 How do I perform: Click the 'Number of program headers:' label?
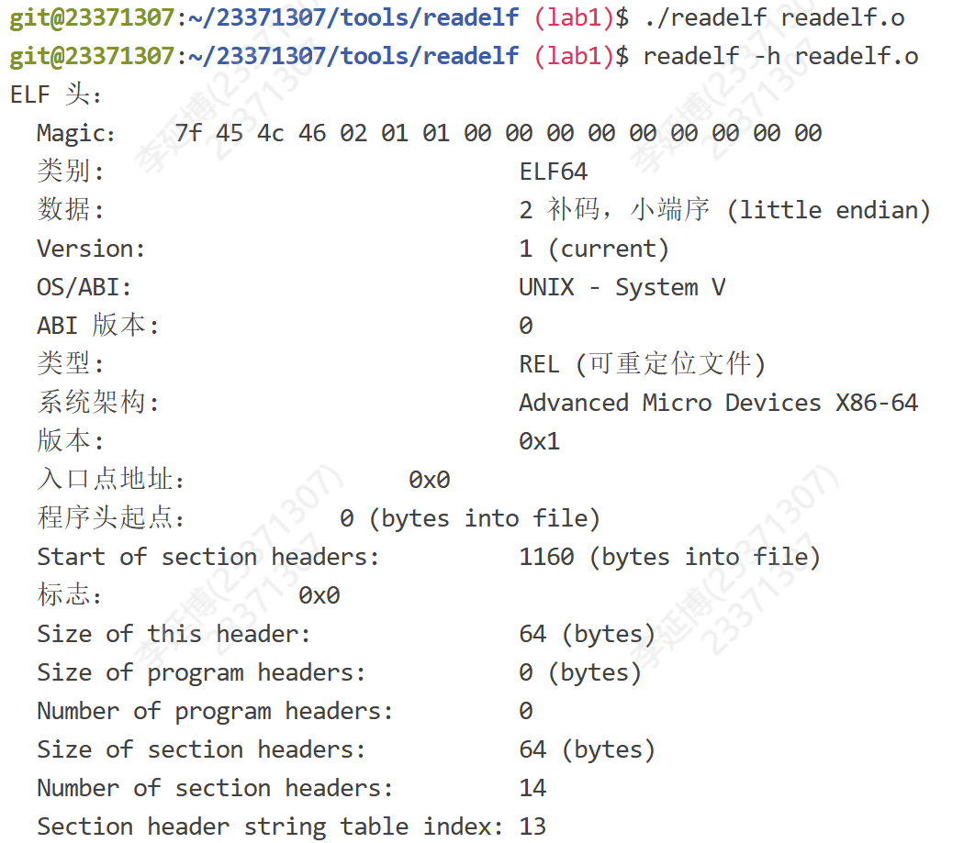[215, 711]
